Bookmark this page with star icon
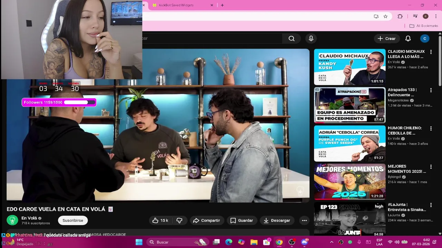Screen dimensions: 442x248 pos(385,16)
